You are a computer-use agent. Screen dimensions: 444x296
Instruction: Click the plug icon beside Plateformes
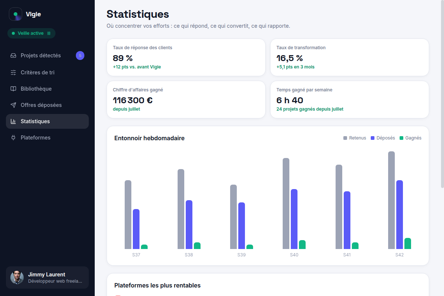click(x=13, y=138)
